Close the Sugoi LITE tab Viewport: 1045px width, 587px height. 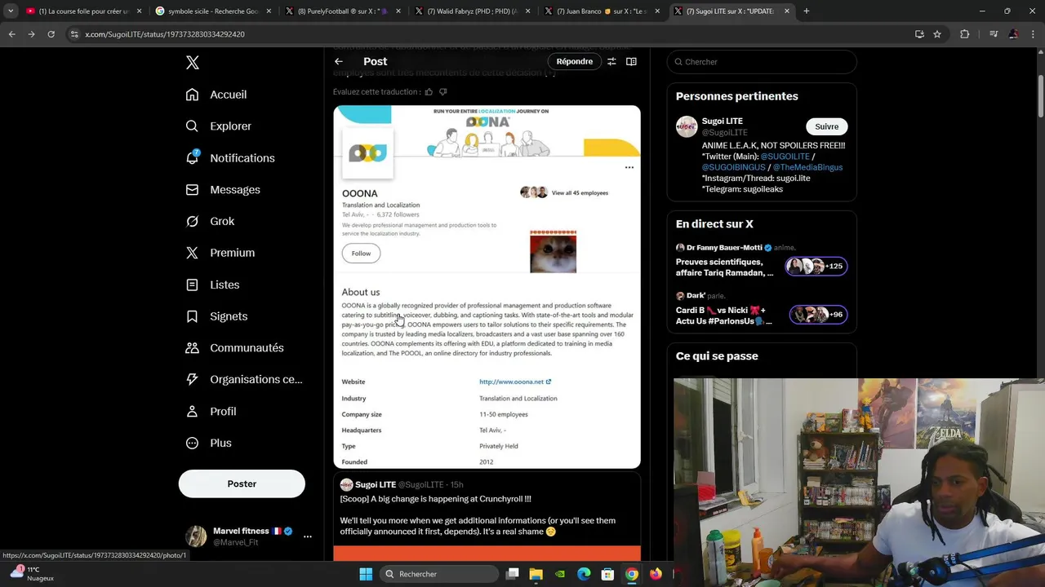click(x=787, y=11)
